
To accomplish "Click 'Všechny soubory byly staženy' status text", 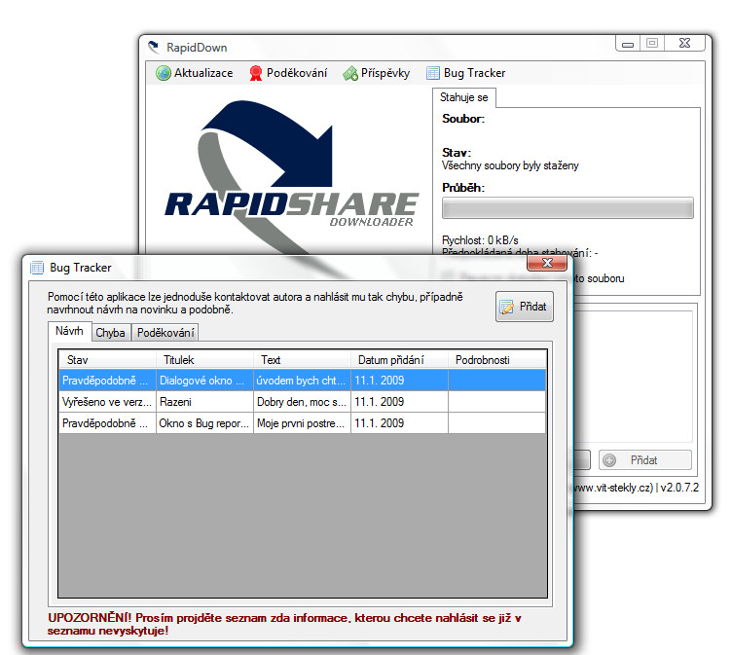I will [x=510, y=165].
